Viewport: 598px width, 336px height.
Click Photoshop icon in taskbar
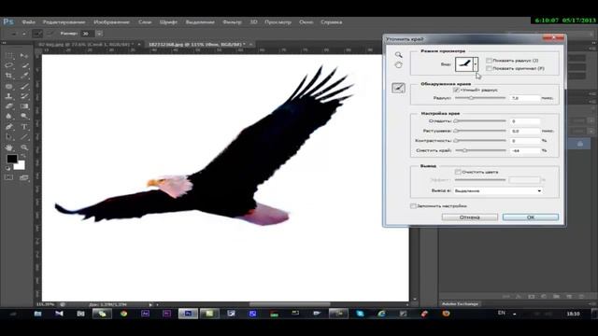point(188,314)
